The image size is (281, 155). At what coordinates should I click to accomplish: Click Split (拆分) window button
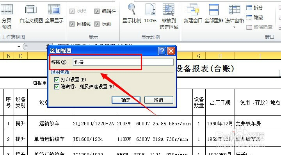pyautogui.click(x=254, y=7)
